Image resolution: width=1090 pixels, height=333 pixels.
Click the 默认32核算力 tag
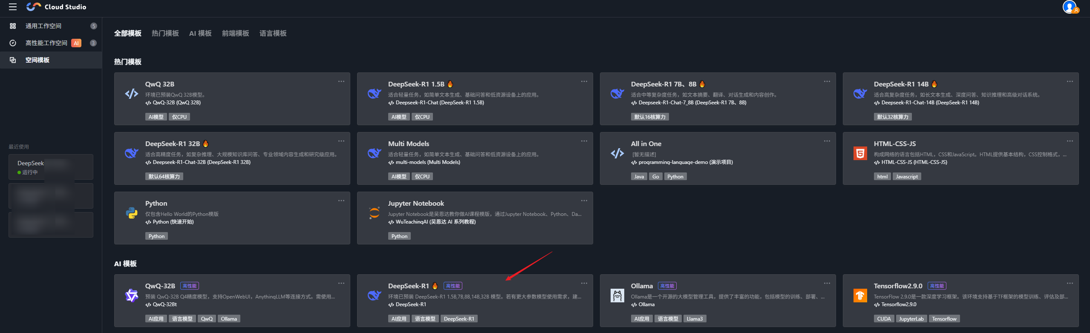pos(893,117)
